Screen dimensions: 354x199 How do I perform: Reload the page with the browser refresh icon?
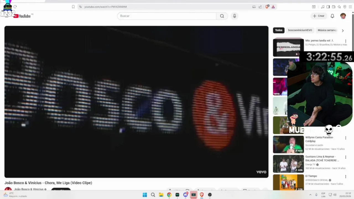click(15, 7)
